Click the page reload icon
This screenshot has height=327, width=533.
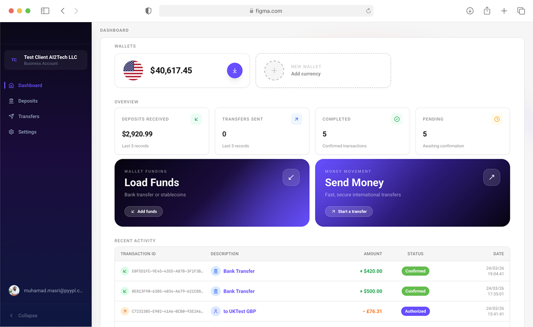coord(368,11)
